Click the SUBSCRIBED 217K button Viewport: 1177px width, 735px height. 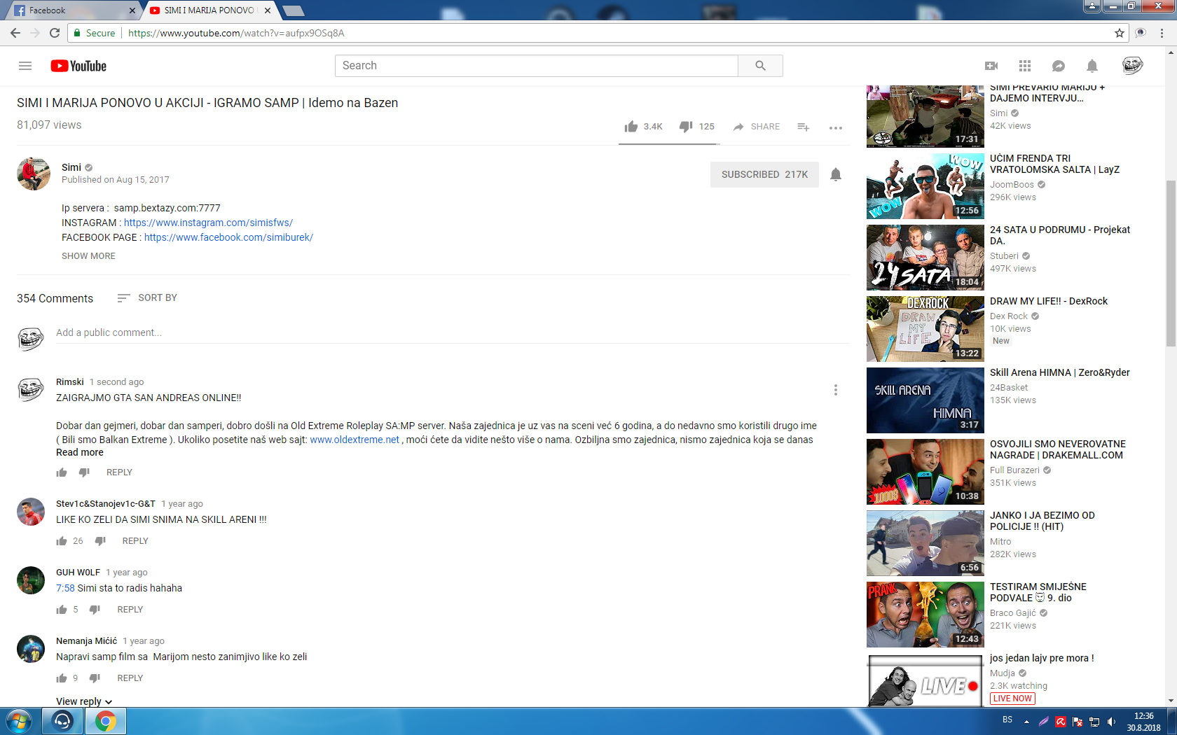coord(764,174)
